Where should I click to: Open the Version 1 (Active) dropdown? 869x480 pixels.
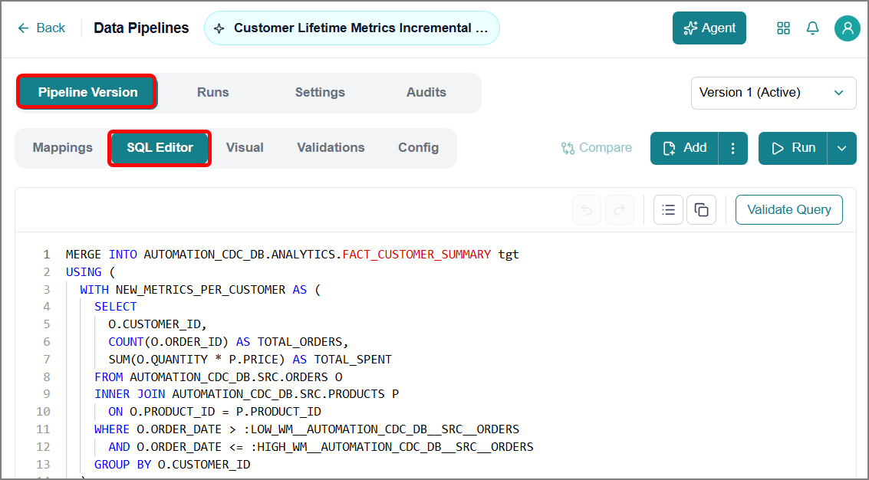(x=773, y=93)
